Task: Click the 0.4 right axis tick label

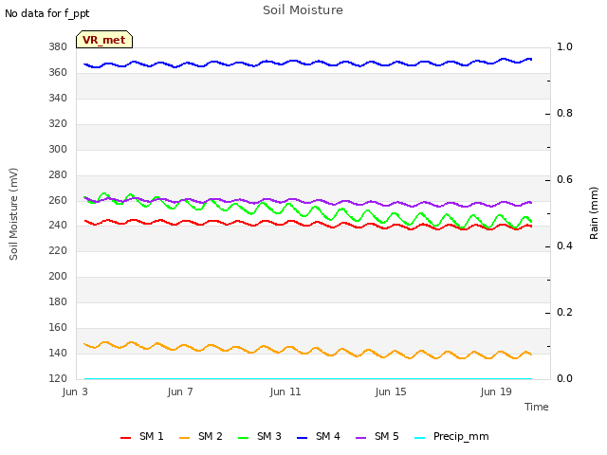Action: 564,246
